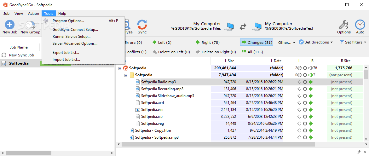Open the Help menu
The image size is (369, 156).
point(62,14)
